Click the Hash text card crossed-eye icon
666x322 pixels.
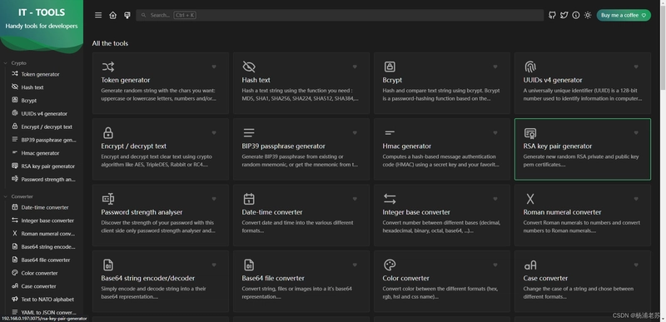[x=249, y=67]
